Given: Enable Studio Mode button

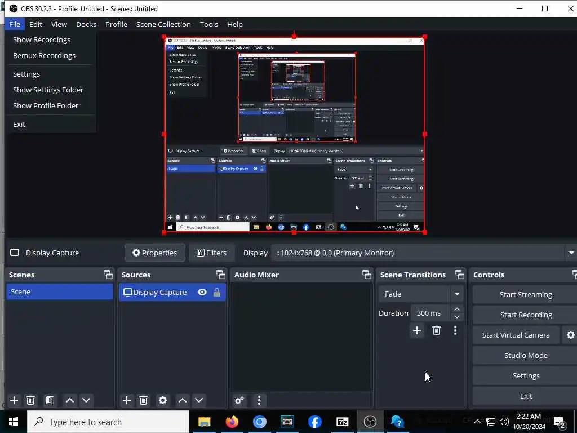Looking at the screenshot, I should (526, 355).
